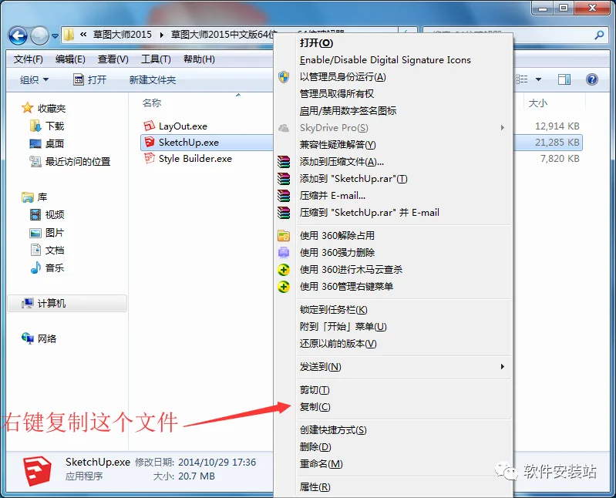This screenshot has width=616, height=498.
Task: Expand 发送到(N) submenu
Action: tap(393, 366)
